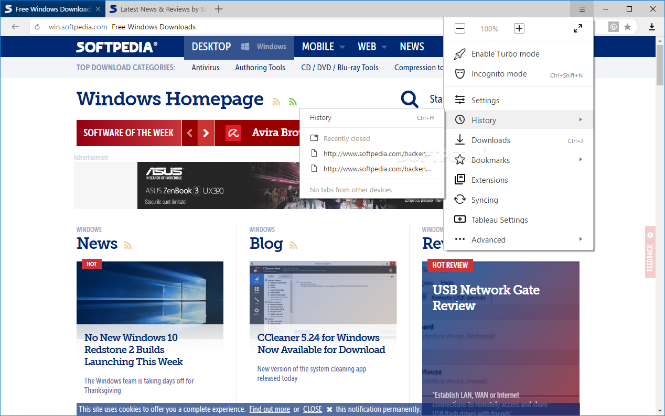Screen dimensions: 665x416
Task: Click the Find out more cookie link
Action: point(270,409)
